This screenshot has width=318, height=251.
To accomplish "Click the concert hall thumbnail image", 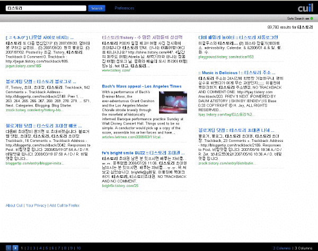I will 173,102.
